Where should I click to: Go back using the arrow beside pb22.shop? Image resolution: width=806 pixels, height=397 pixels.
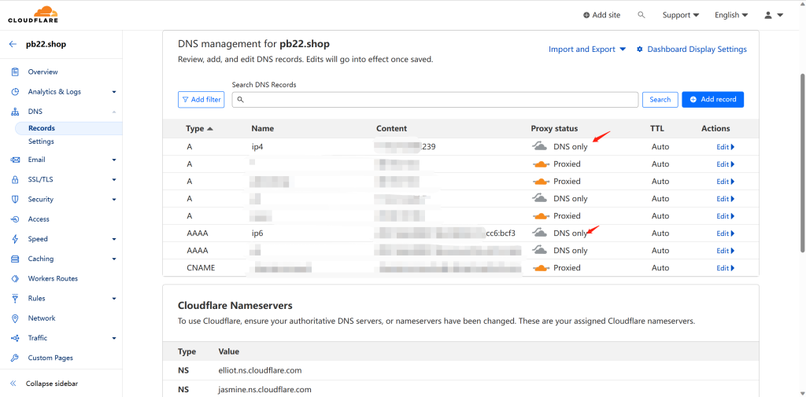pos(13,44)
